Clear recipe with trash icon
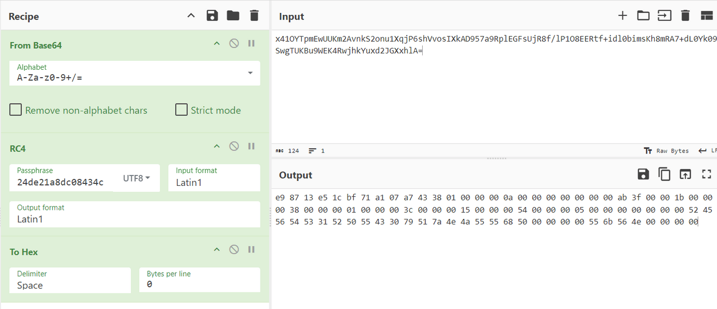 (x=254, y=16)
